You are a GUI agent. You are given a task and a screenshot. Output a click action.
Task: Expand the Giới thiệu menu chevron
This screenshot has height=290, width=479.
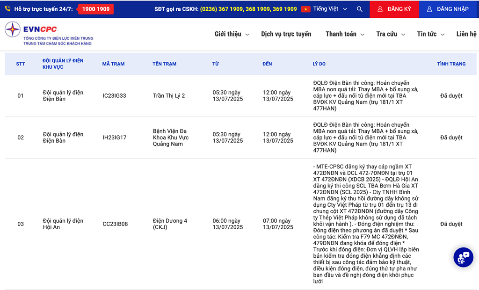point(247,35)
